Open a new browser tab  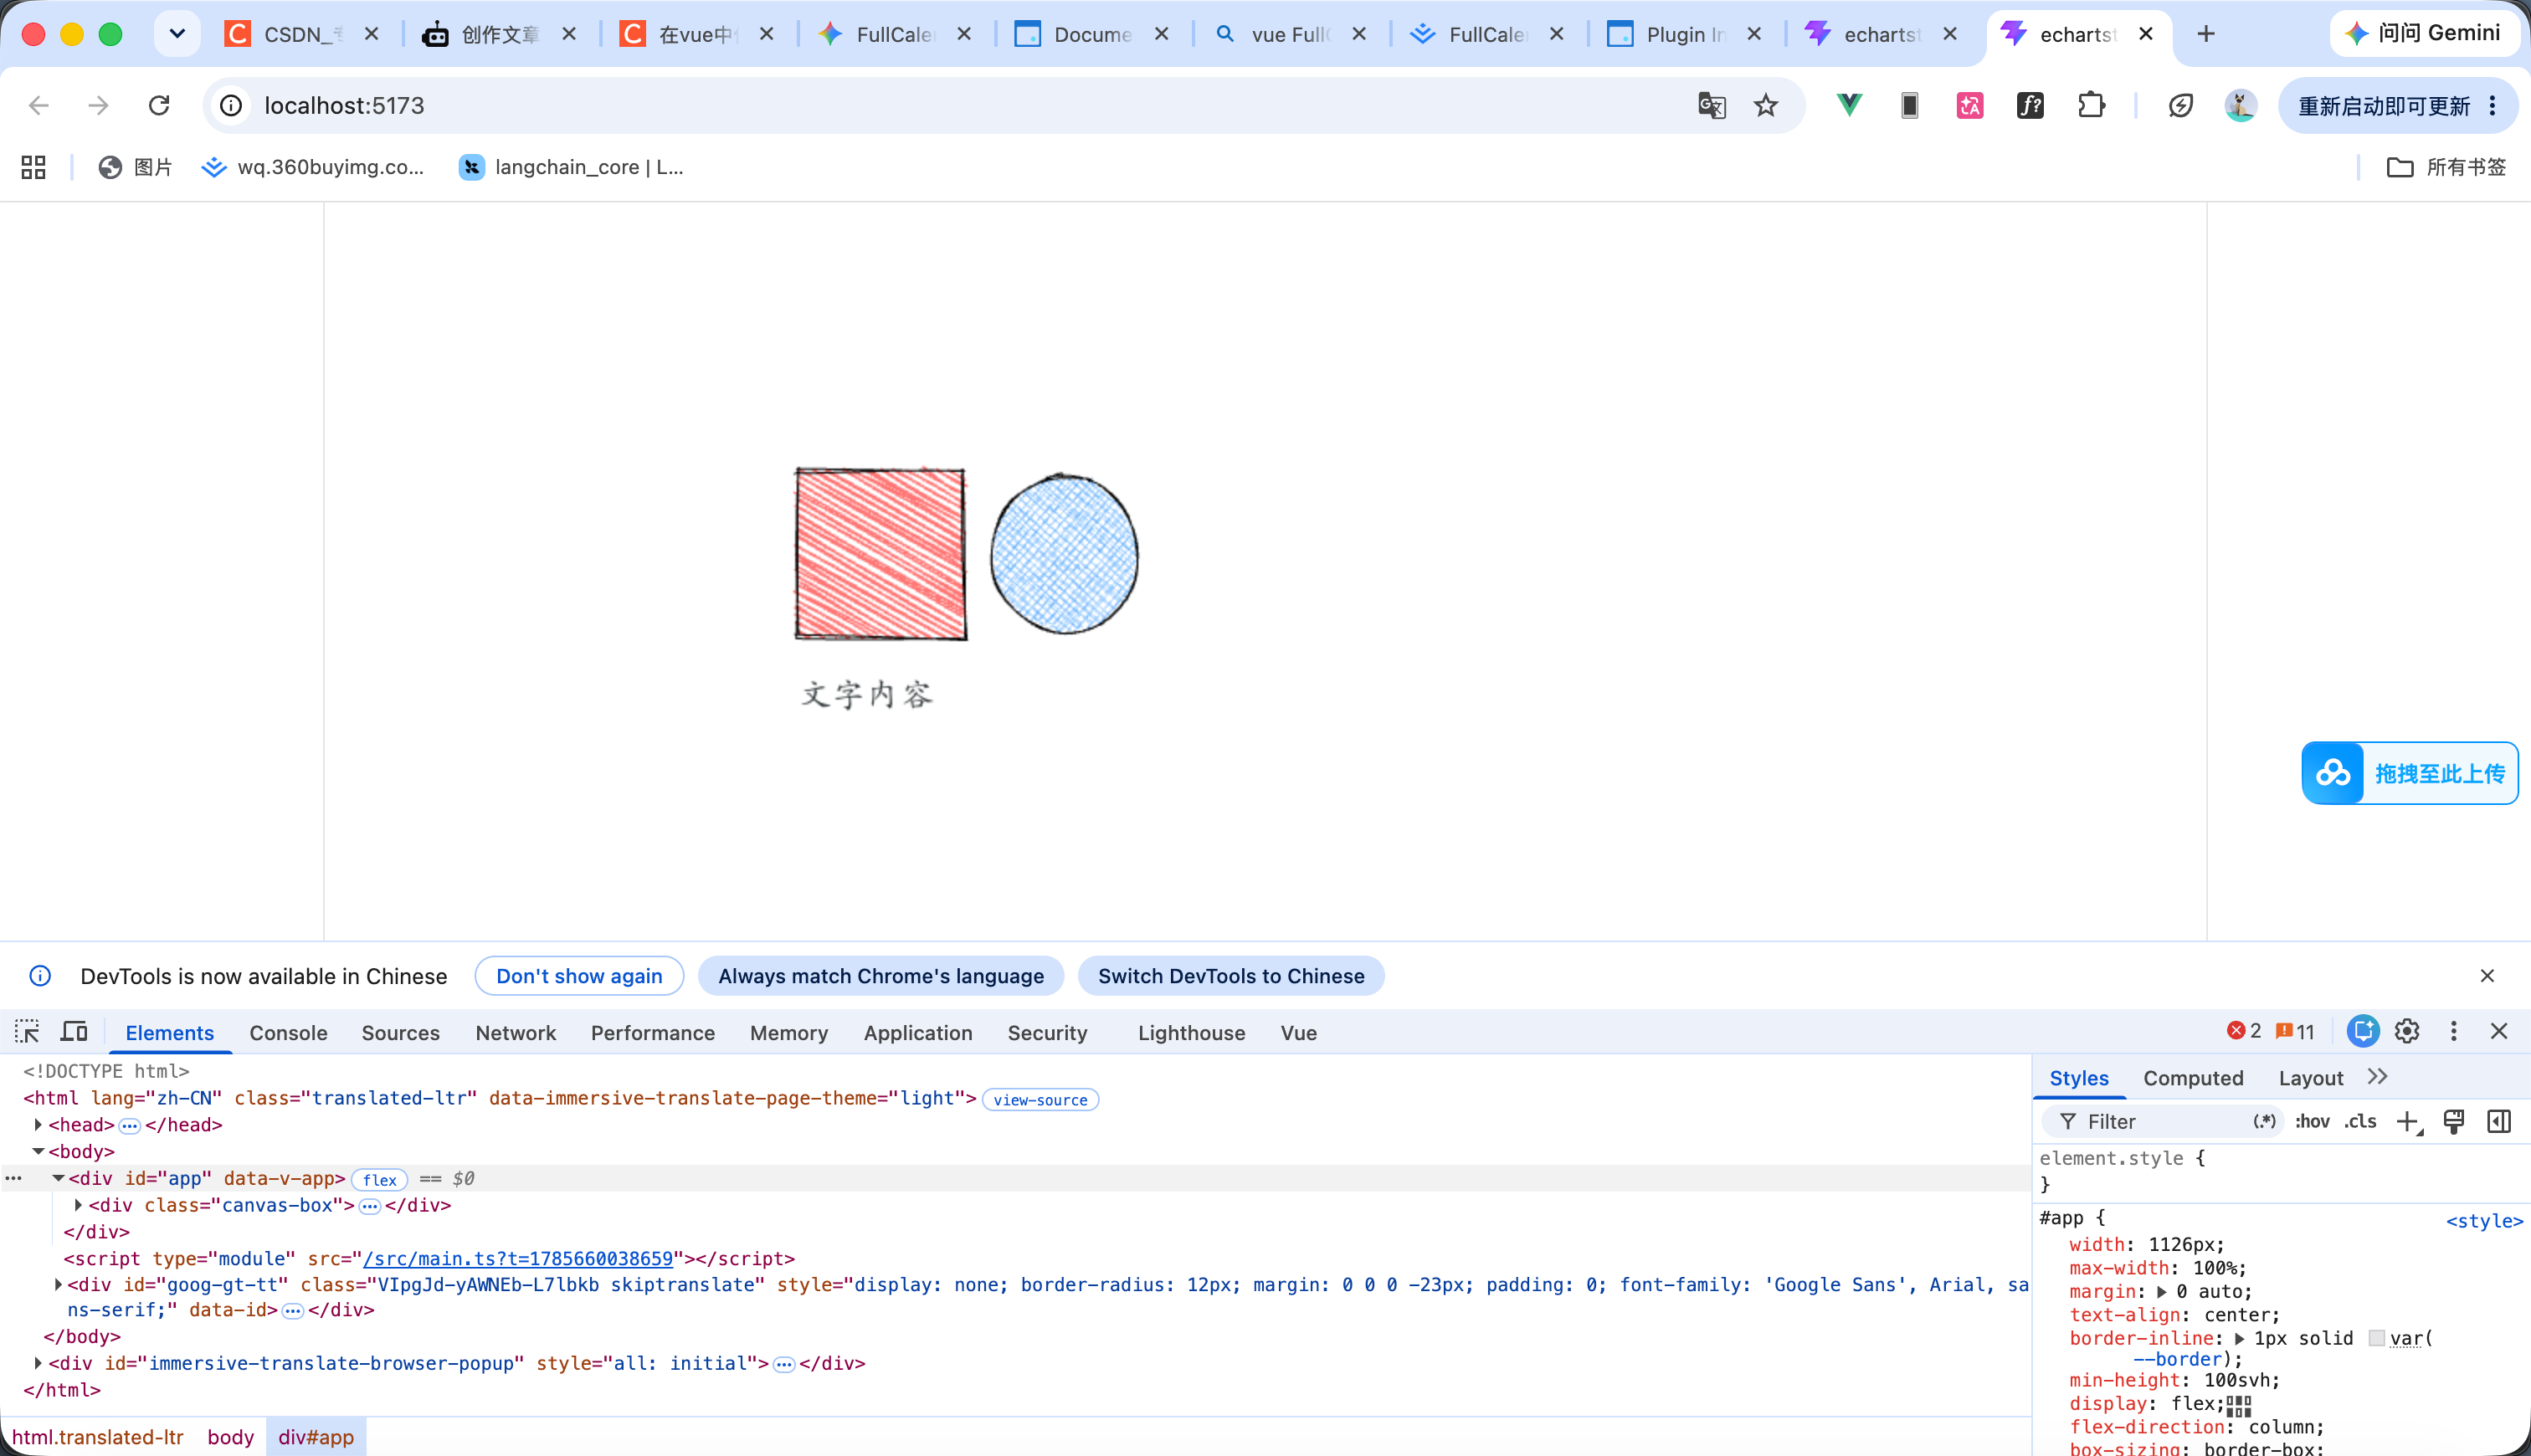[2206, 34]
